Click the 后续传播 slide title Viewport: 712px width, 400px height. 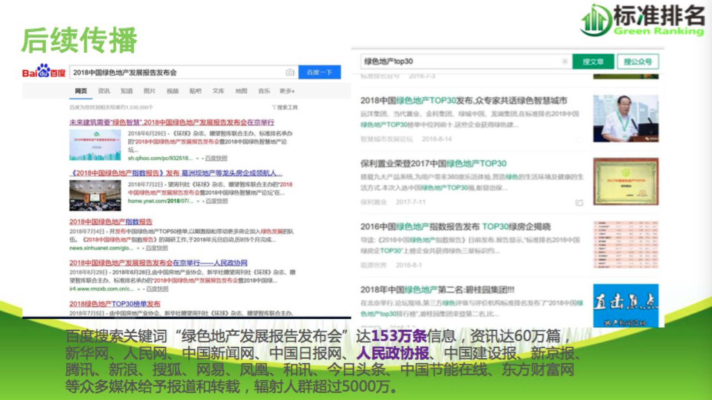click(79, 40)
